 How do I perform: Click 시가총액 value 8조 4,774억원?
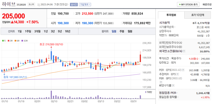(x=201, y=23)
